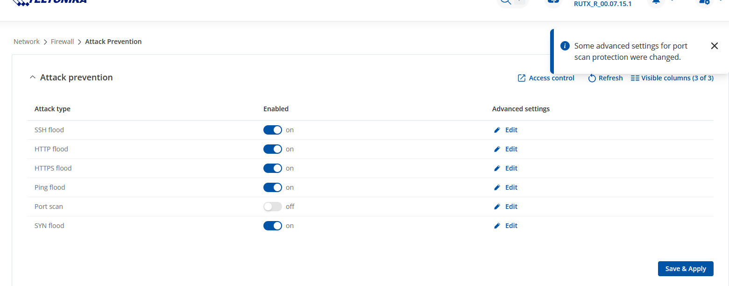Open the user settings icon in header
The width and height of the screenshot is (729, 286).
704,2
